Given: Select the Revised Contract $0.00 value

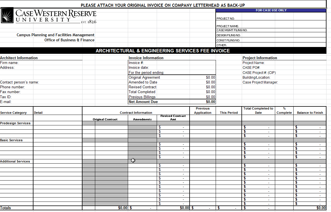Looking at the screenshot, I should tap(211, 87).
